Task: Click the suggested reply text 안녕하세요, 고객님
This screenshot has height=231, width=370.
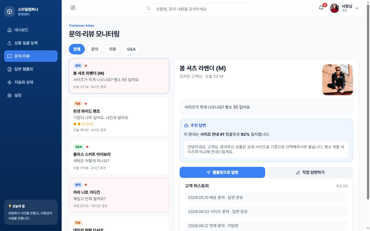Action: (266, 149)
